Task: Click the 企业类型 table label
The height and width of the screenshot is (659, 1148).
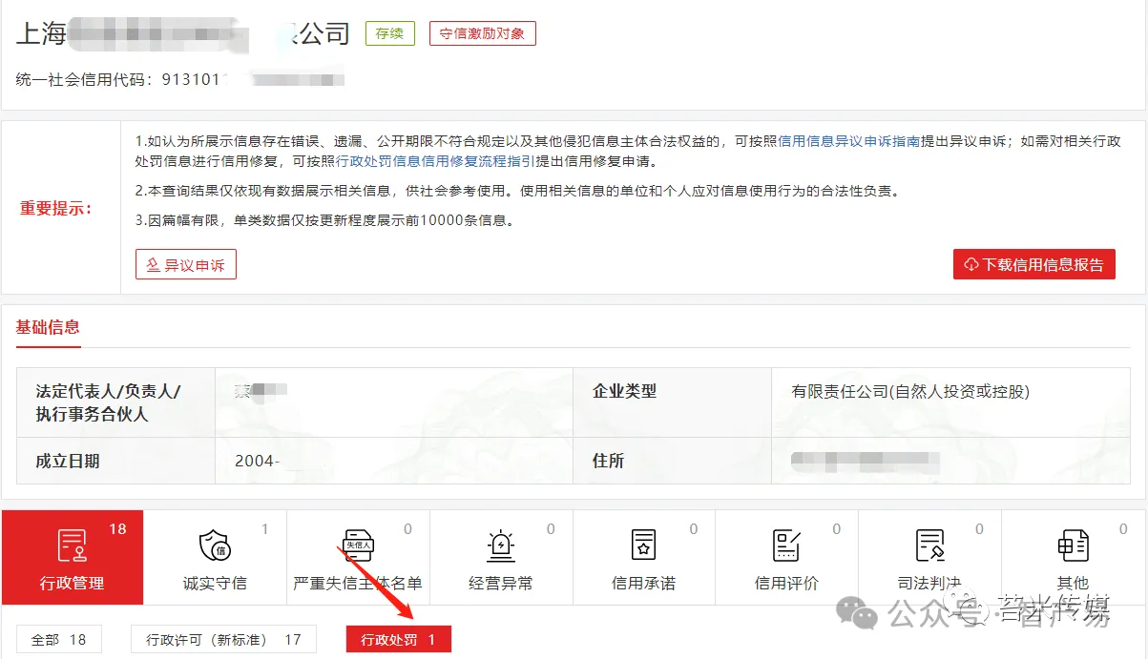Action: (x=624, y=391)
